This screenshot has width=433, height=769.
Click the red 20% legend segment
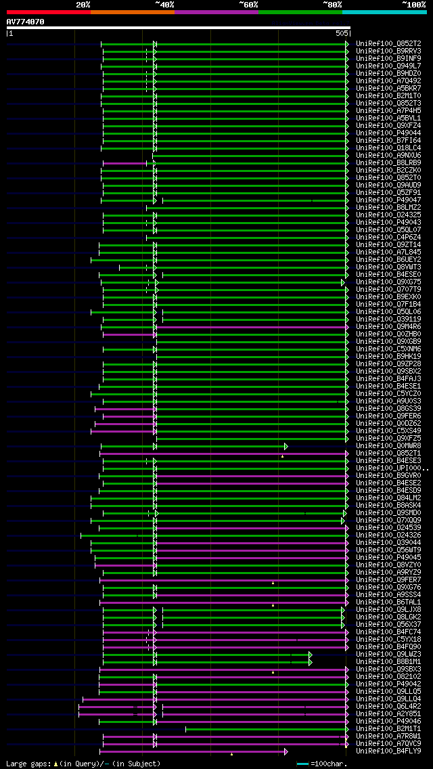click(x=49, y=12)
